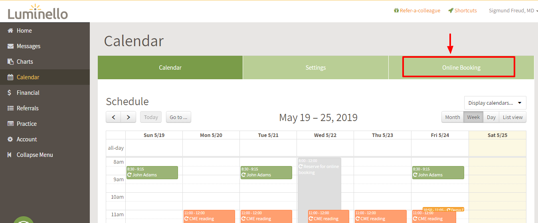Open John Adams appointment on Sun 5/19

coord(152,172)
